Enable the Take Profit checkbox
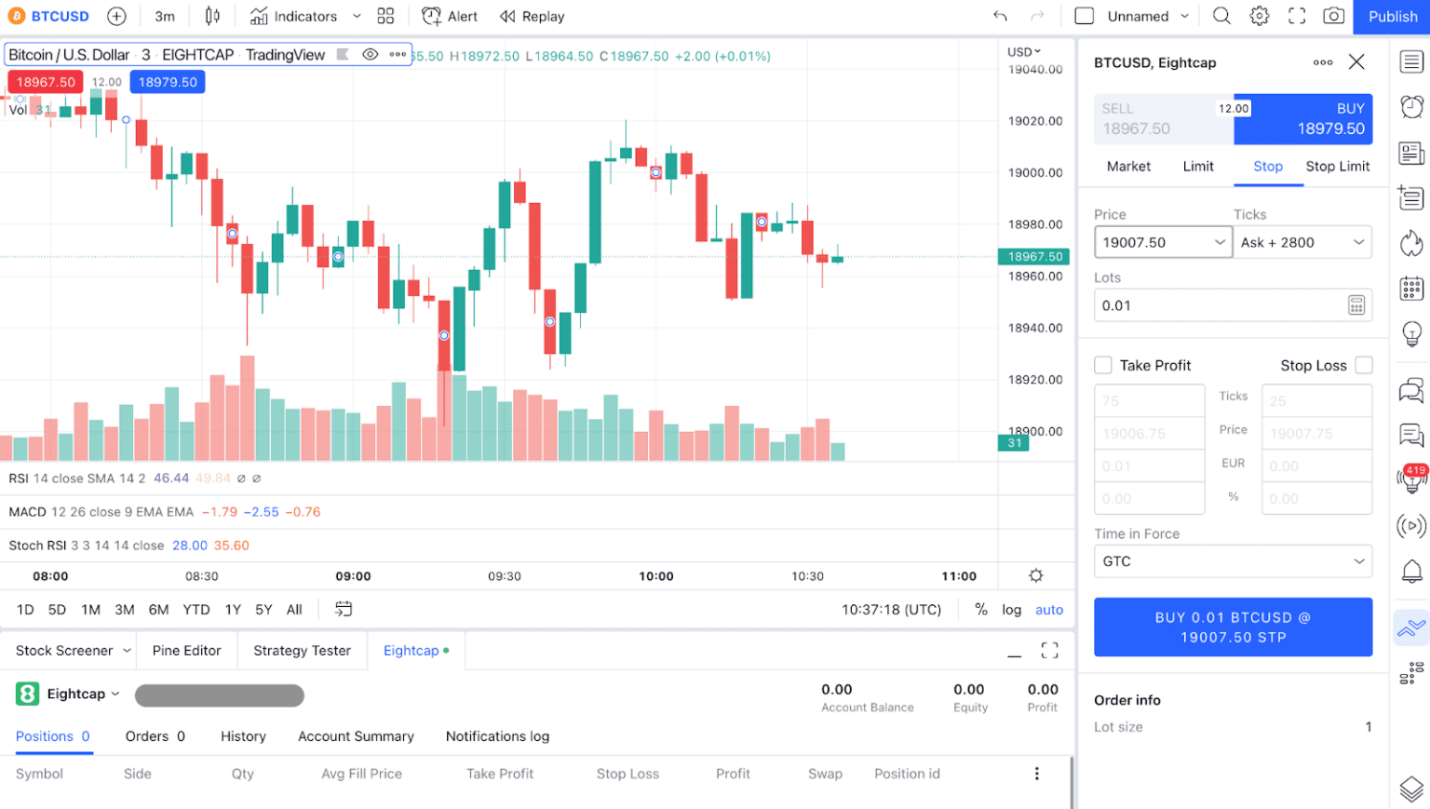The height and width of the screenshot is (809, 1430). click(1104, 365)
